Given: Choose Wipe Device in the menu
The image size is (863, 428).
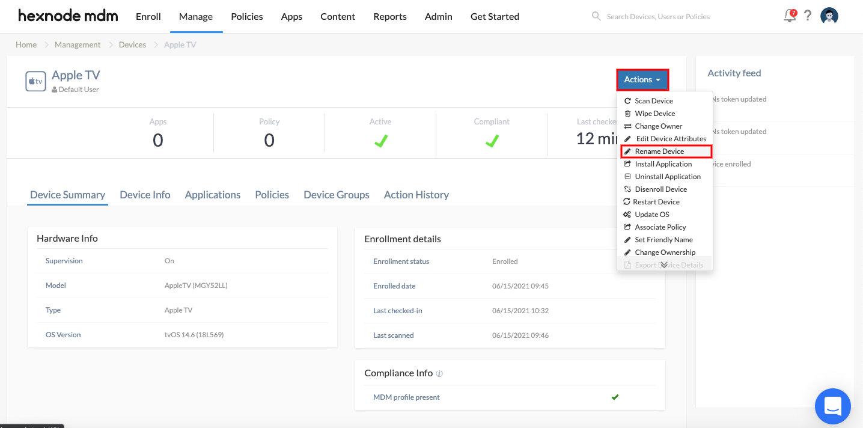Looking at the screenshot, I should click(655, 114).
